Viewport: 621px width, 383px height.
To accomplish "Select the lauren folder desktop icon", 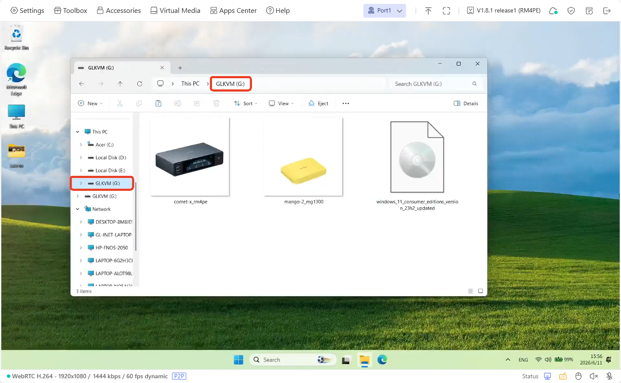I will click(16, 156).
